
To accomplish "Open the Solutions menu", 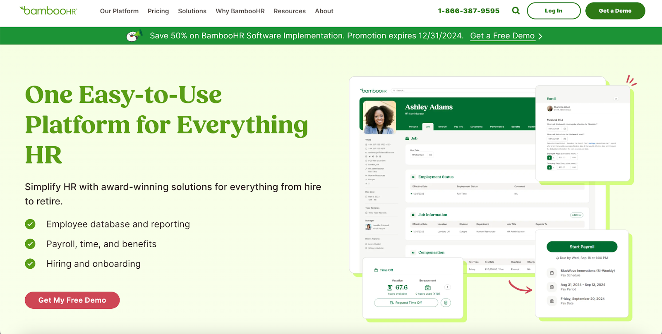I will 192,11.
